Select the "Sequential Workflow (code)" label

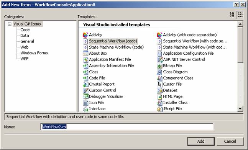[x=113, y=41]
